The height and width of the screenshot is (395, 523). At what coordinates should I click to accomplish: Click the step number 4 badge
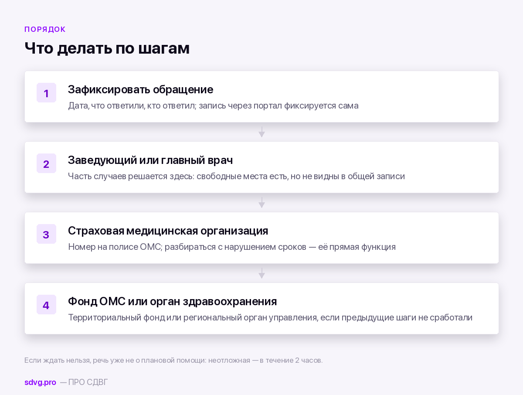[x=46, y=305]
